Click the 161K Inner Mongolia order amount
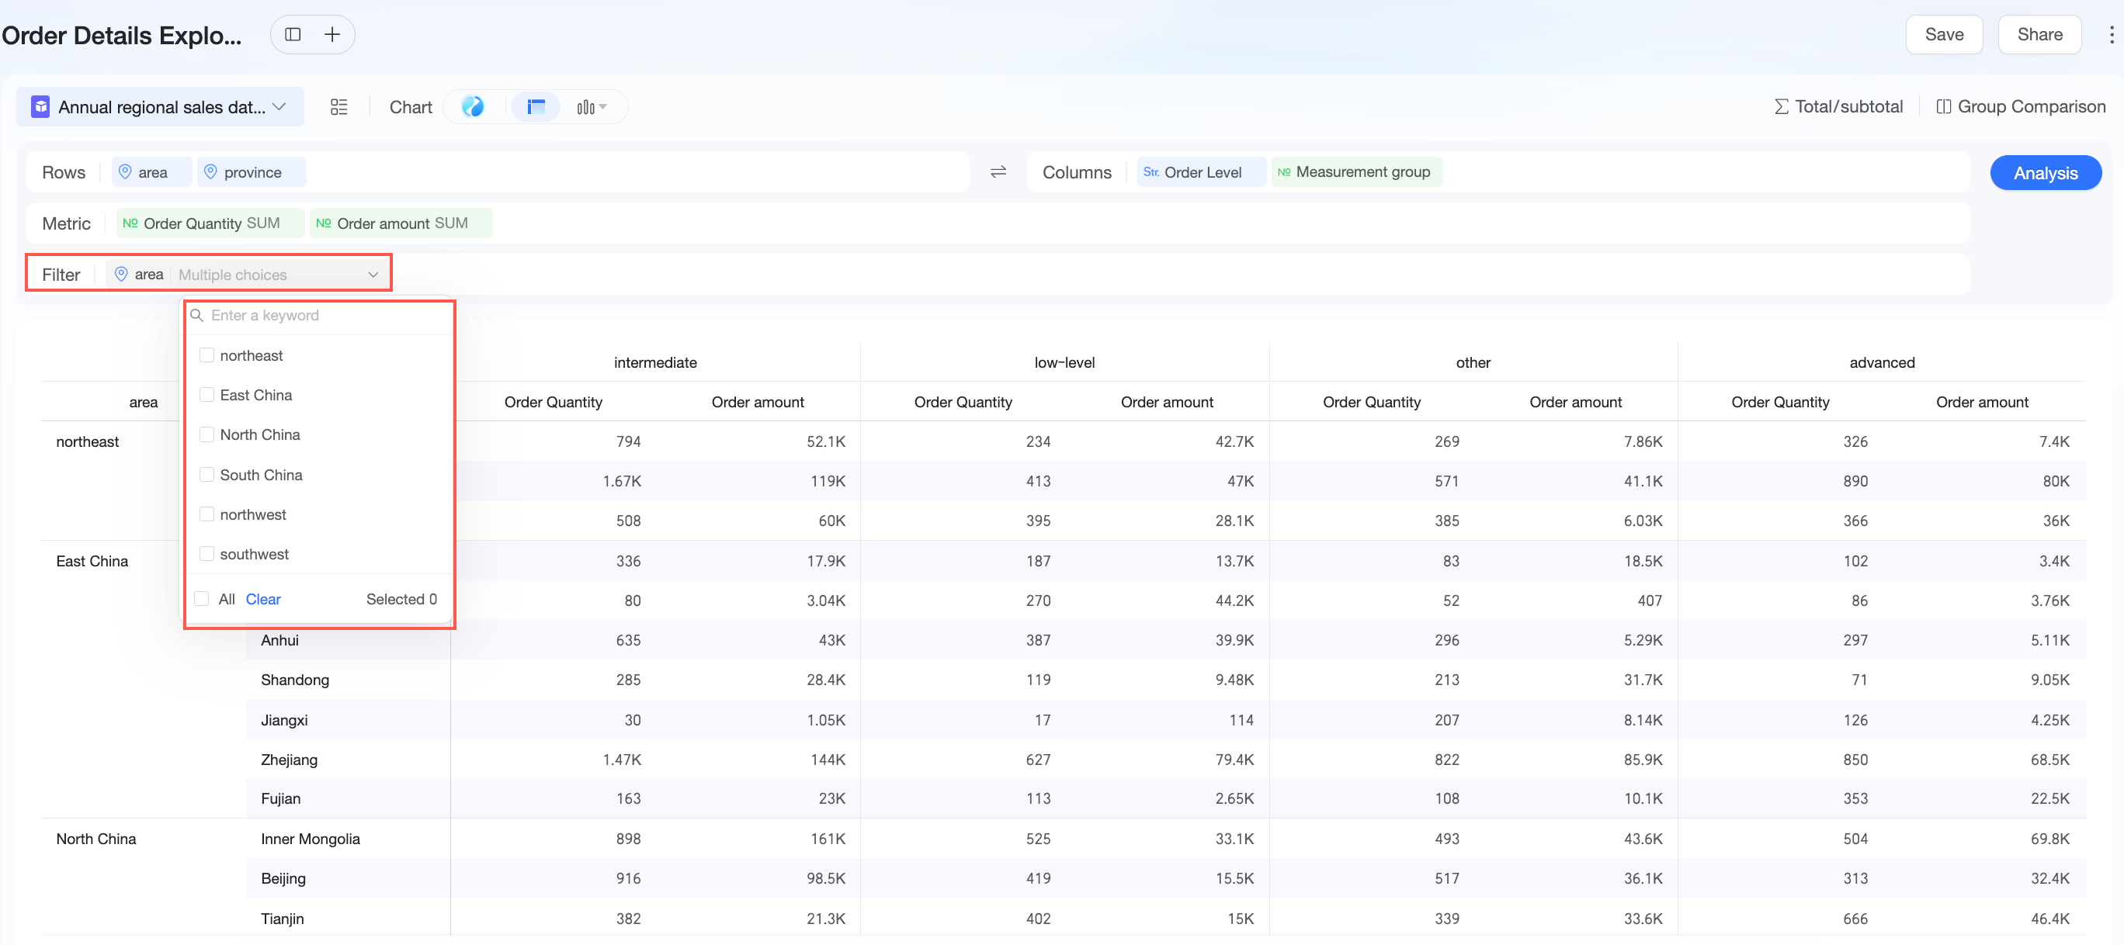The width and height of the screenshot is (2124, 945). (828, 839)
